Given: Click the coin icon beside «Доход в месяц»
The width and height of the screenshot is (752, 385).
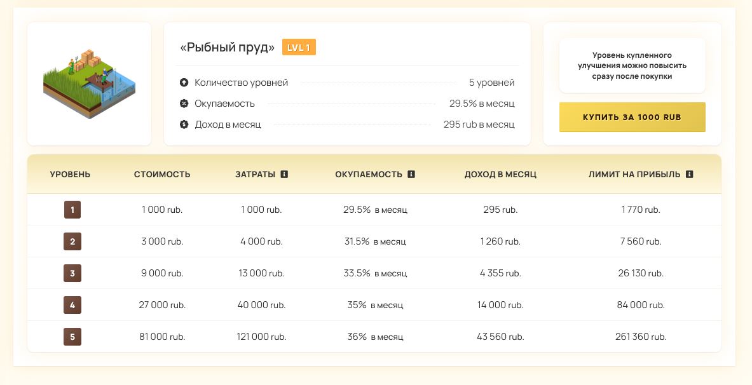Looking at the screenshot, I should click(x=184, y=125).
